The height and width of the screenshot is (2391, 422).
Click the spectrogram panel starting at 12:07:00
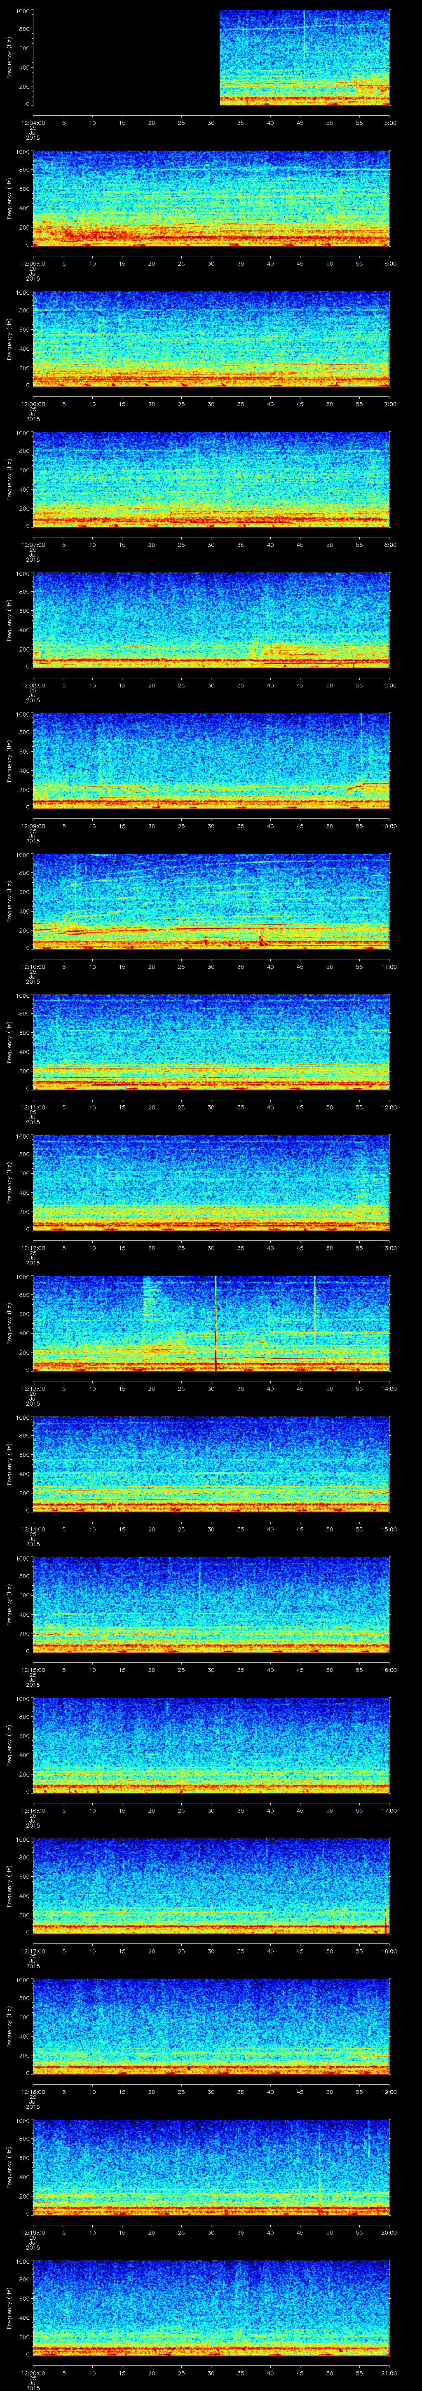(x=211, y=480)
